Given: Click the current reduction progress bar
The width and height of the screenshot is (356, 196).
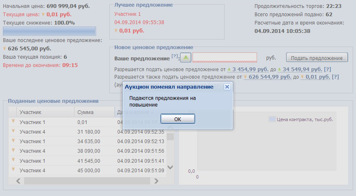Looking at the screenshot, I should click(49, 31).
